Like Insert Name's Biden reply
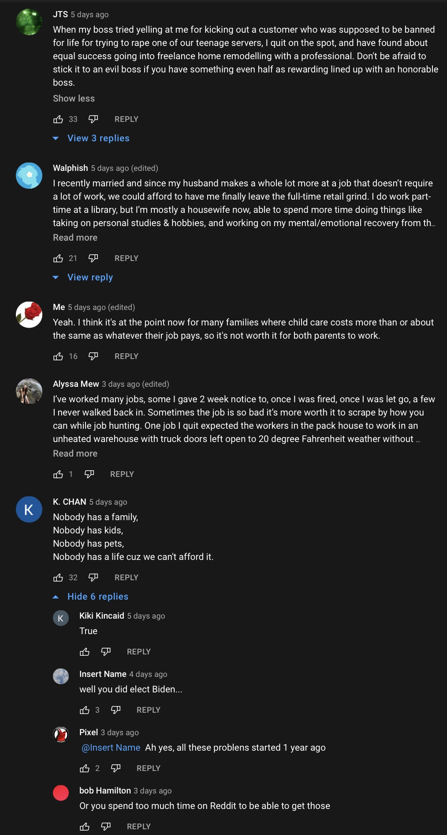Image resolution: width=447 pixels, height=835 pixels. 85,710
